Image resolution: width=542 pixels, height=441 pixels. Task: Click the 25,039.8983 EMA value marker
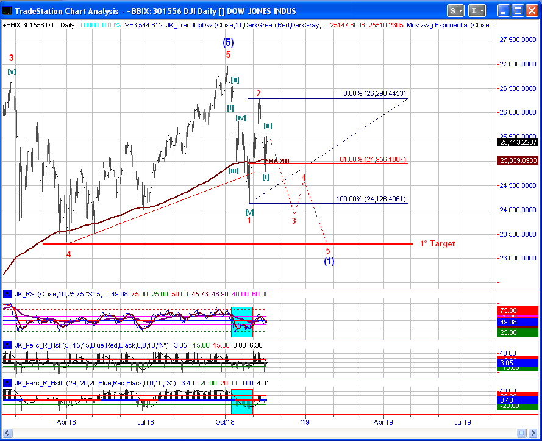coord(518,160)
